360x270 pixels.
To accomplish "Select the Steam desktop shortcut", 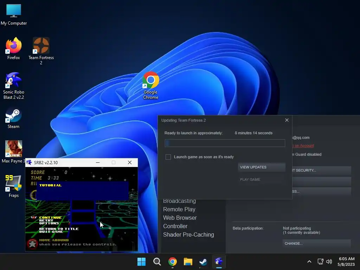I will coord(14,118).
